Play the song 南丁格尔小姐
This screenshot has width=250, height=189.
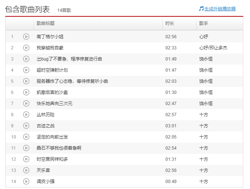click(x=26, y=36)
